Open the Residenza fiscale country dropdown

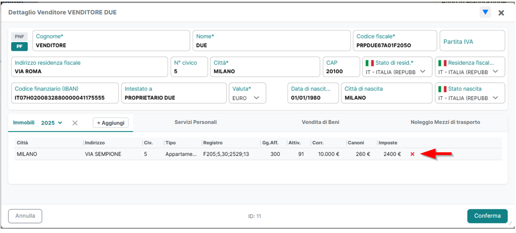[470, 67]
